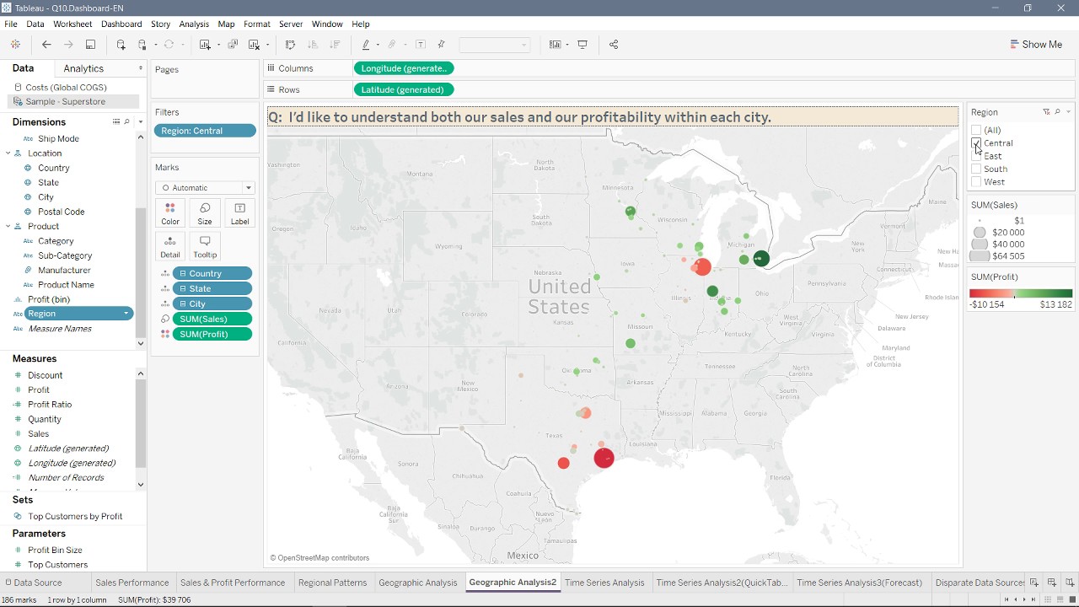Image resolution: width=1079 pixels, height=607 pixels.
Task: Open presentation mode from the toolbar
Action: point(582,45)
